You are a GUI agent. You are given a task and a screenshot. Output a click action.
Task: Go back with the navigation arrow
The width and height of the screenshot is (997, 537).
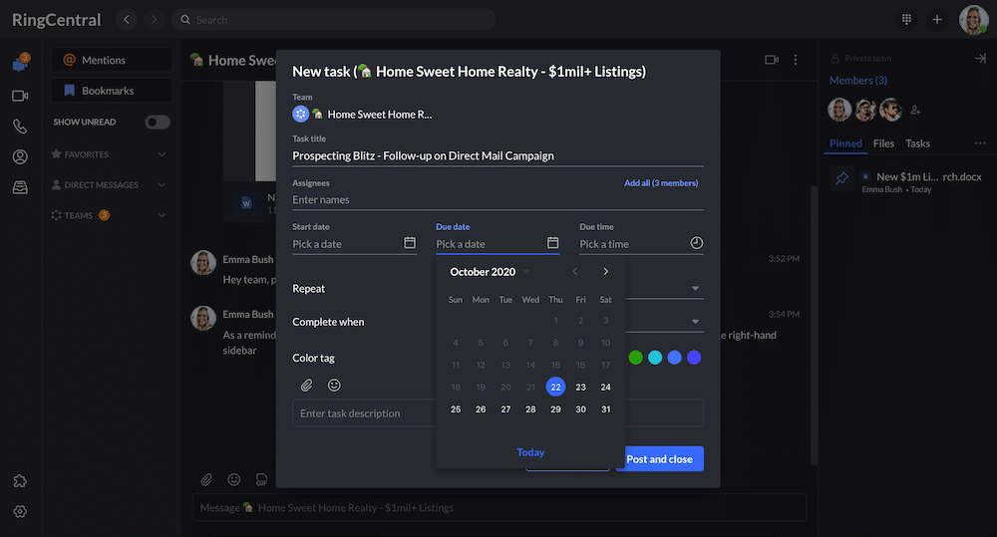pyautogui.click(x=127, y=20)
